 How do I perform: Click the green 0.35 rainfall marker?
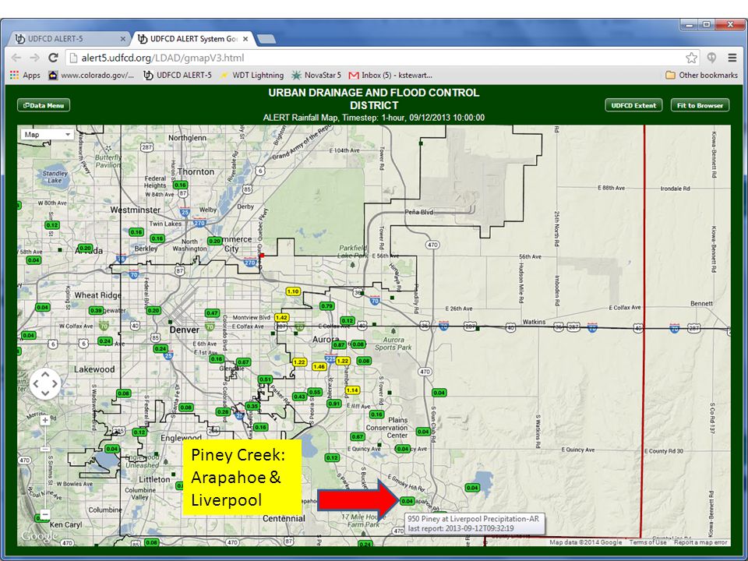tap(252, 406)
